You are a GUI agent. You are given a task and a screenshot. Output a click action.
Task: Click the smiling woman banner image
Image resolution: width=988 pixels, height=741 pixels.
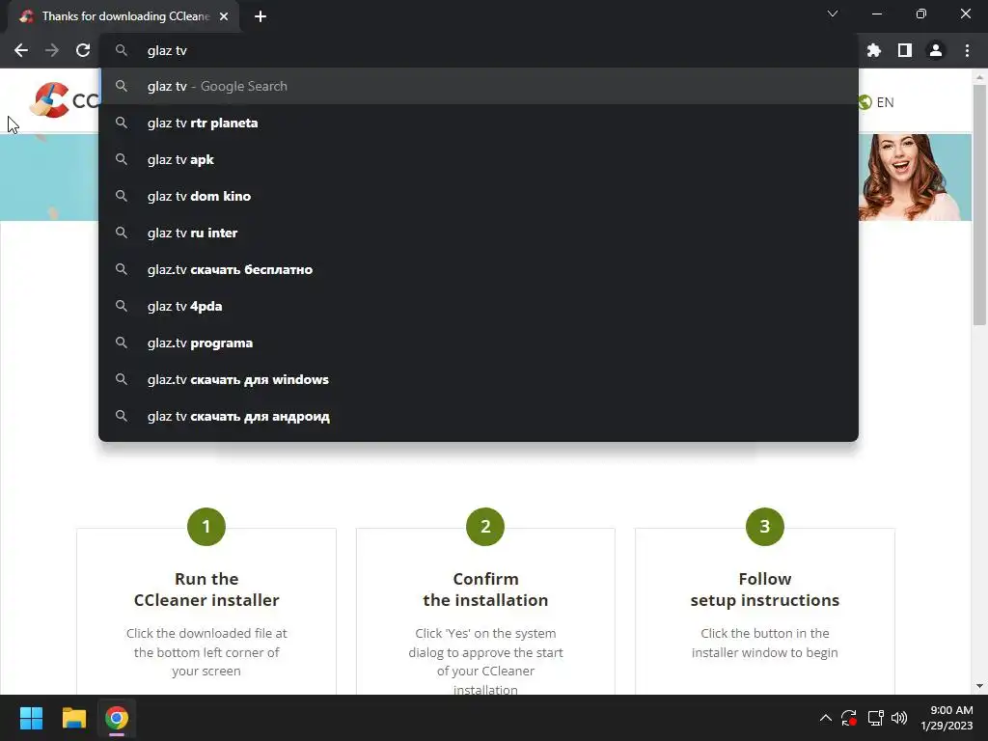[x=915, y=177]
